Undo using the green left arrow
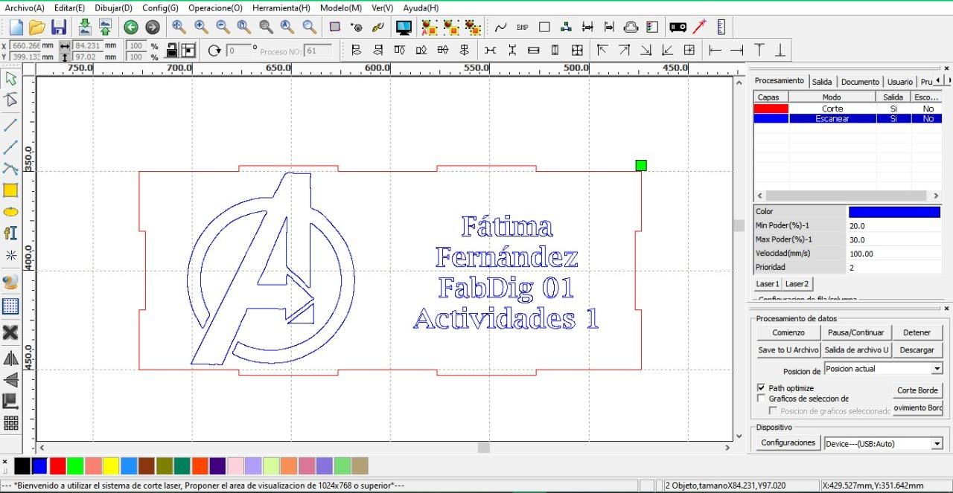Image resolution: width=953 pixels, height=493 pixels. coord(131,28)
